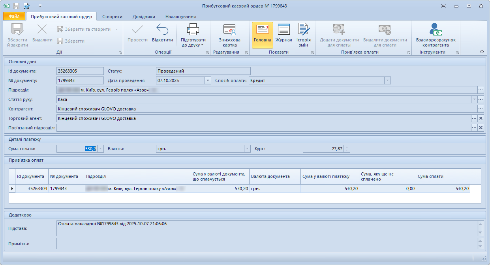
Task: Open the Стаття руху dropdown arrow
Action: pos(474,99)
